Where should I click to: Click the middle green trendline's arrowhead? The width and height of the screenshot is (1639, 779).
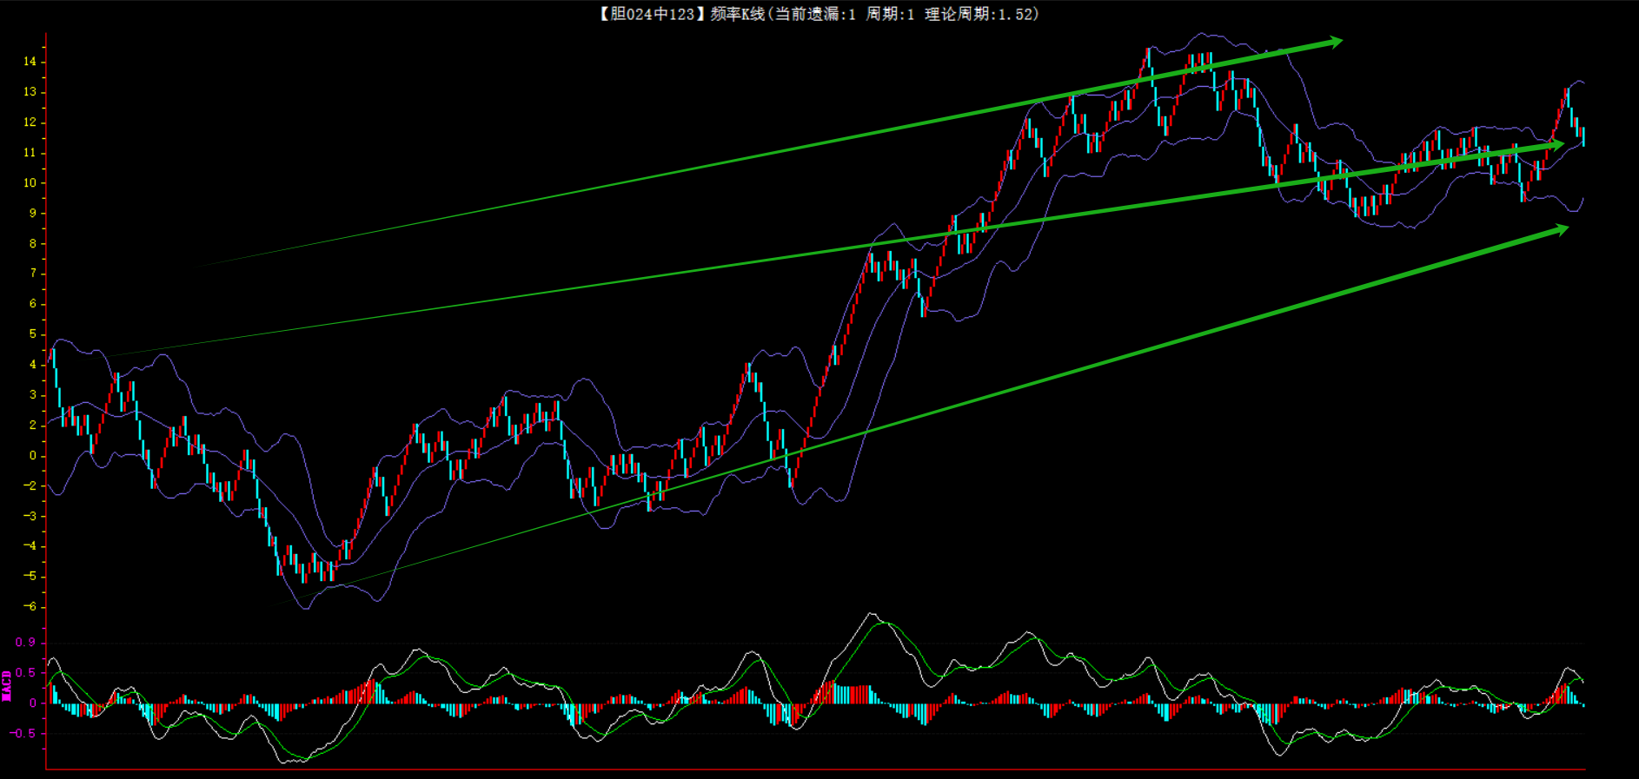coord(1555,145)
